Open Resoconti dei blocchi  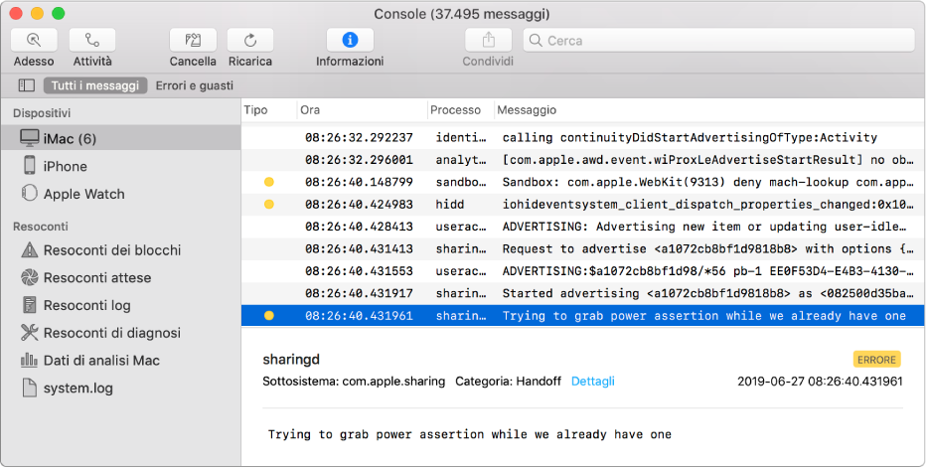coord(121,249)
